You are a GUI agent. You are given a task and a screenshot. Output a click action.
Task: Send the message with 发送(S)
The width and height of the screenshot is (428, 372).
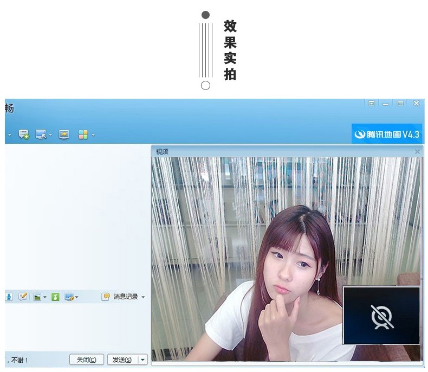coord(122,360)
